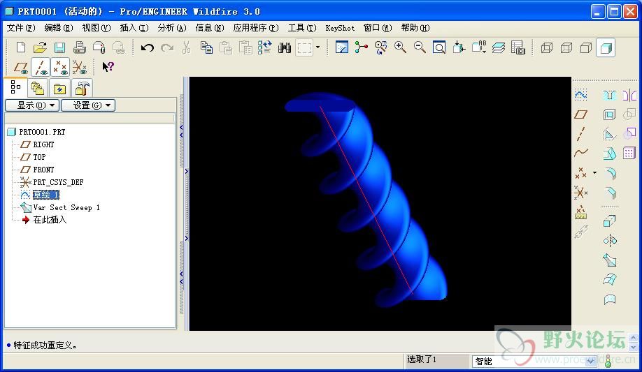Open the 视图 menu
This screenshot has width=642, height=372.
click(x=97, y=28)
